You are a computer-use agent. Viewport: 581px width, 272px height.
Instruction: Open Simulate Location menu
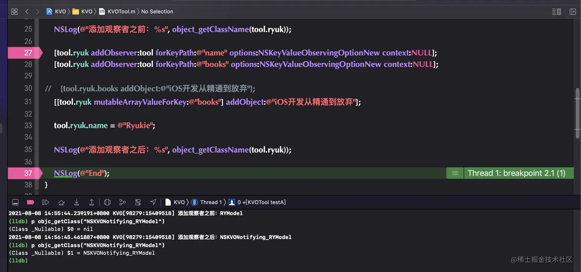pos(153,202)
